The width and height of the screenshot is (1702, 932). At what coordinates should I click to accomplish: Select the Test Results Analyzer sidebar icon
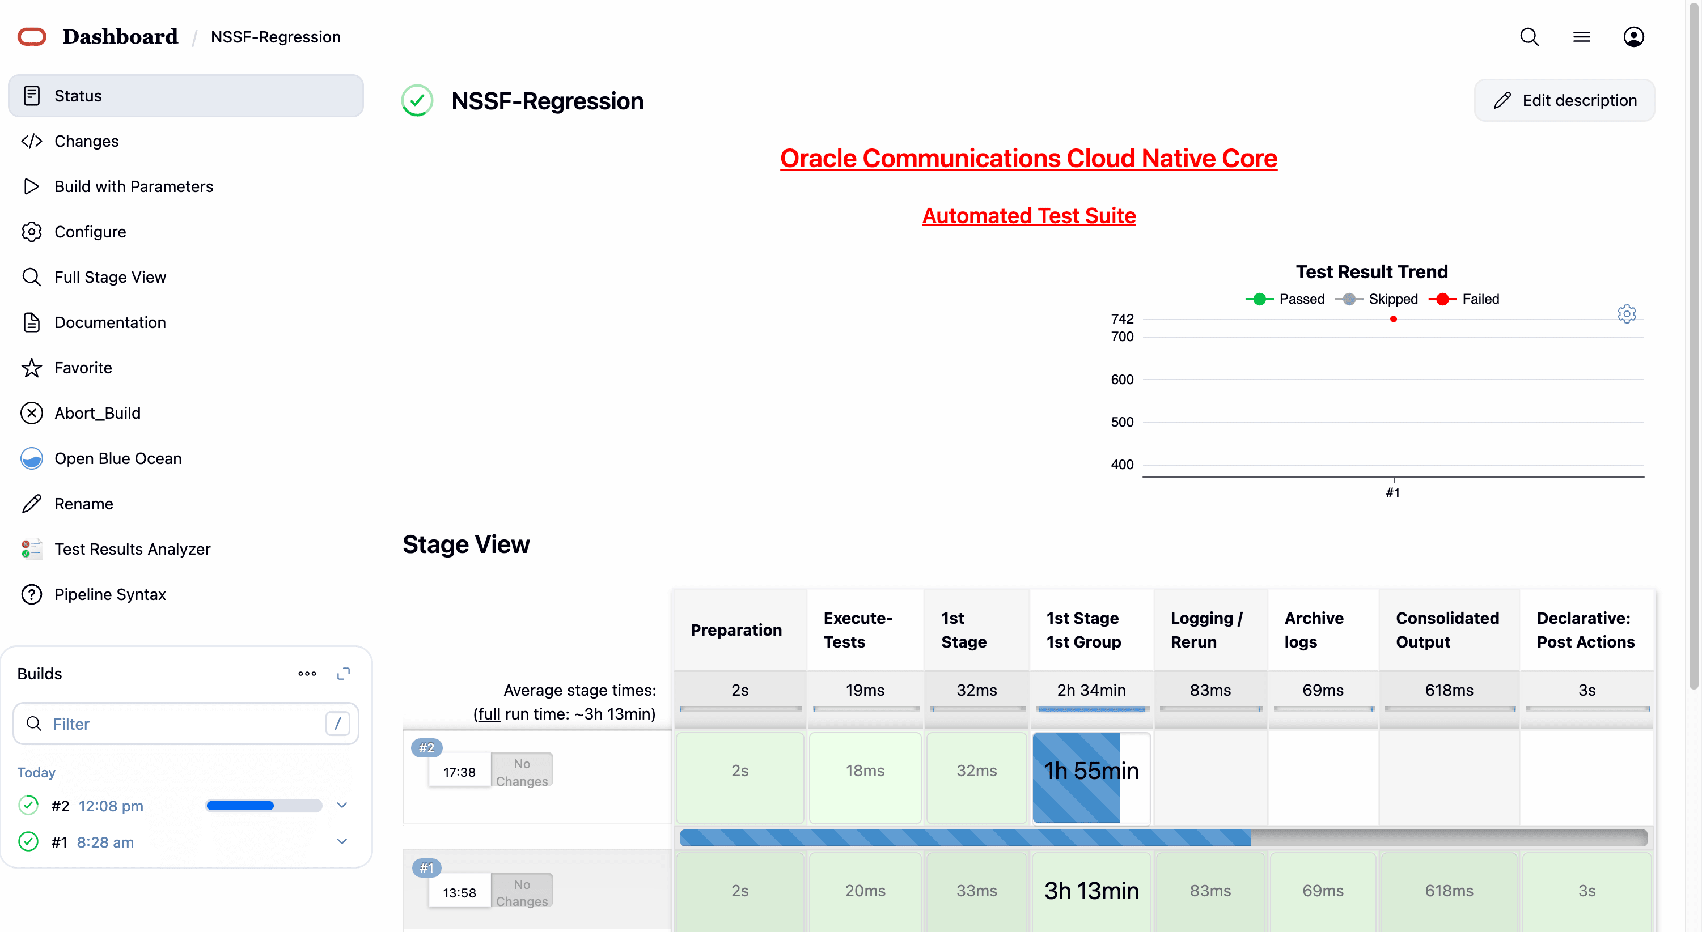[32, 548]
